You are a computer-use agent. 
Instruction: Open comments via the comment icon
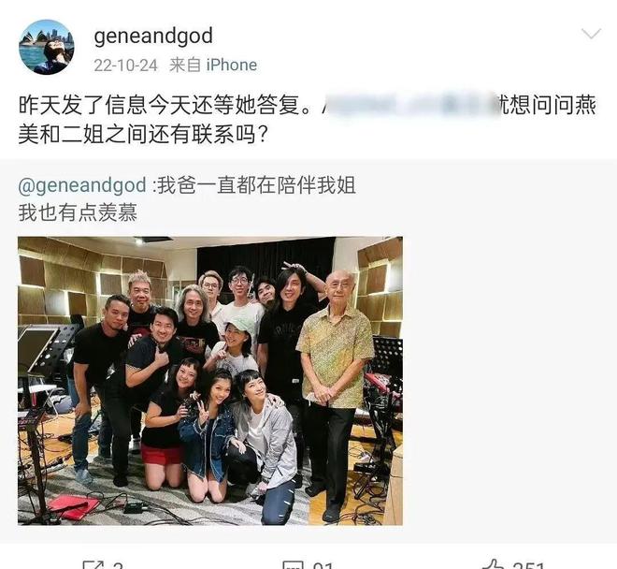tap(294, 565)
